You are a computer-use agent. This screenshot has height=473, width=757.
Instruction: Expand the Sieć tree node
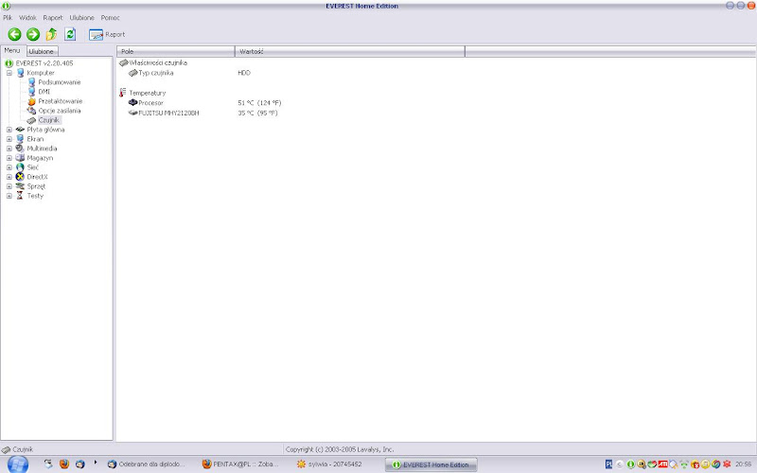pos(9,167)
